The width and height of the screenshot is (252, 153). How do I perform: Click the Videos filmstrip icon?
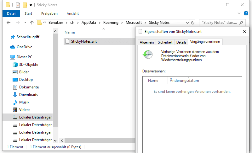[x=15, y=110]
